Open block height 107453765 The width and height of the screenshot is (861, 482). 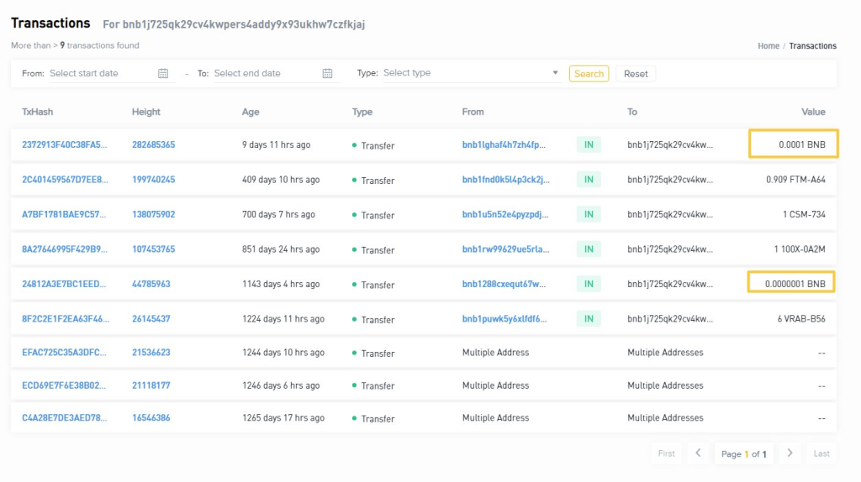pyautogui.click(x=153, y=249)
